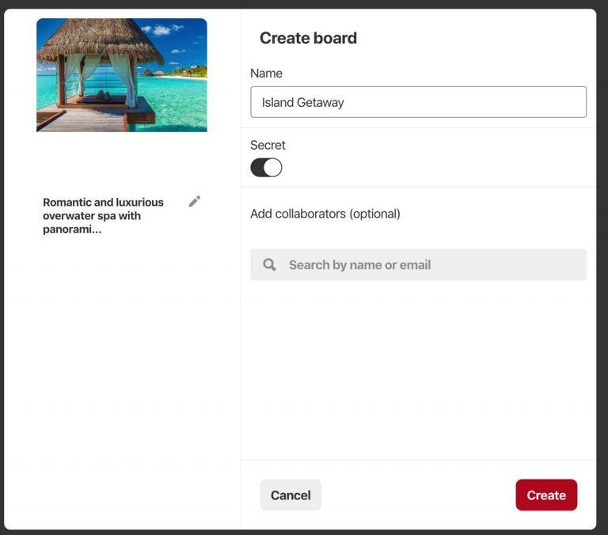Click the magnifying glass search icon
The image size is (608, 535).
click(269, 265)
